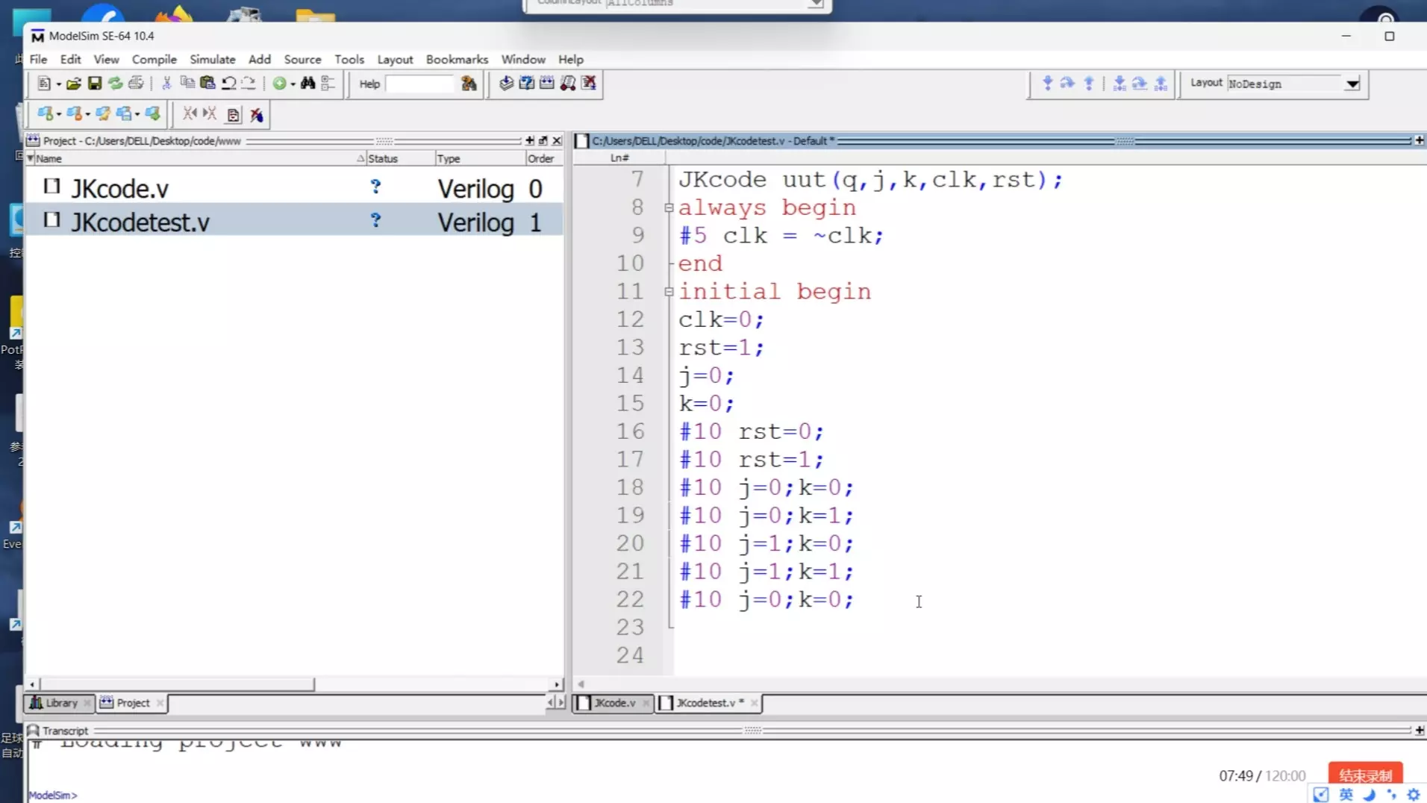Click the Compile All icon with question mark

(527, 83)
